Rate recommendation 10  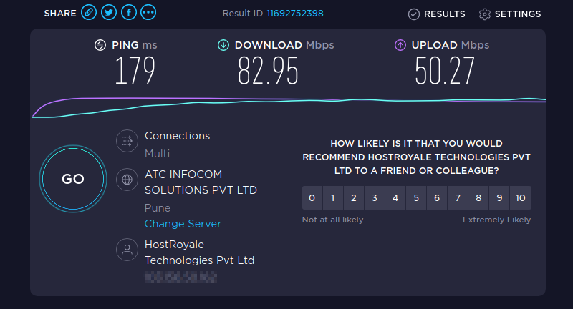tap(521, 197)
